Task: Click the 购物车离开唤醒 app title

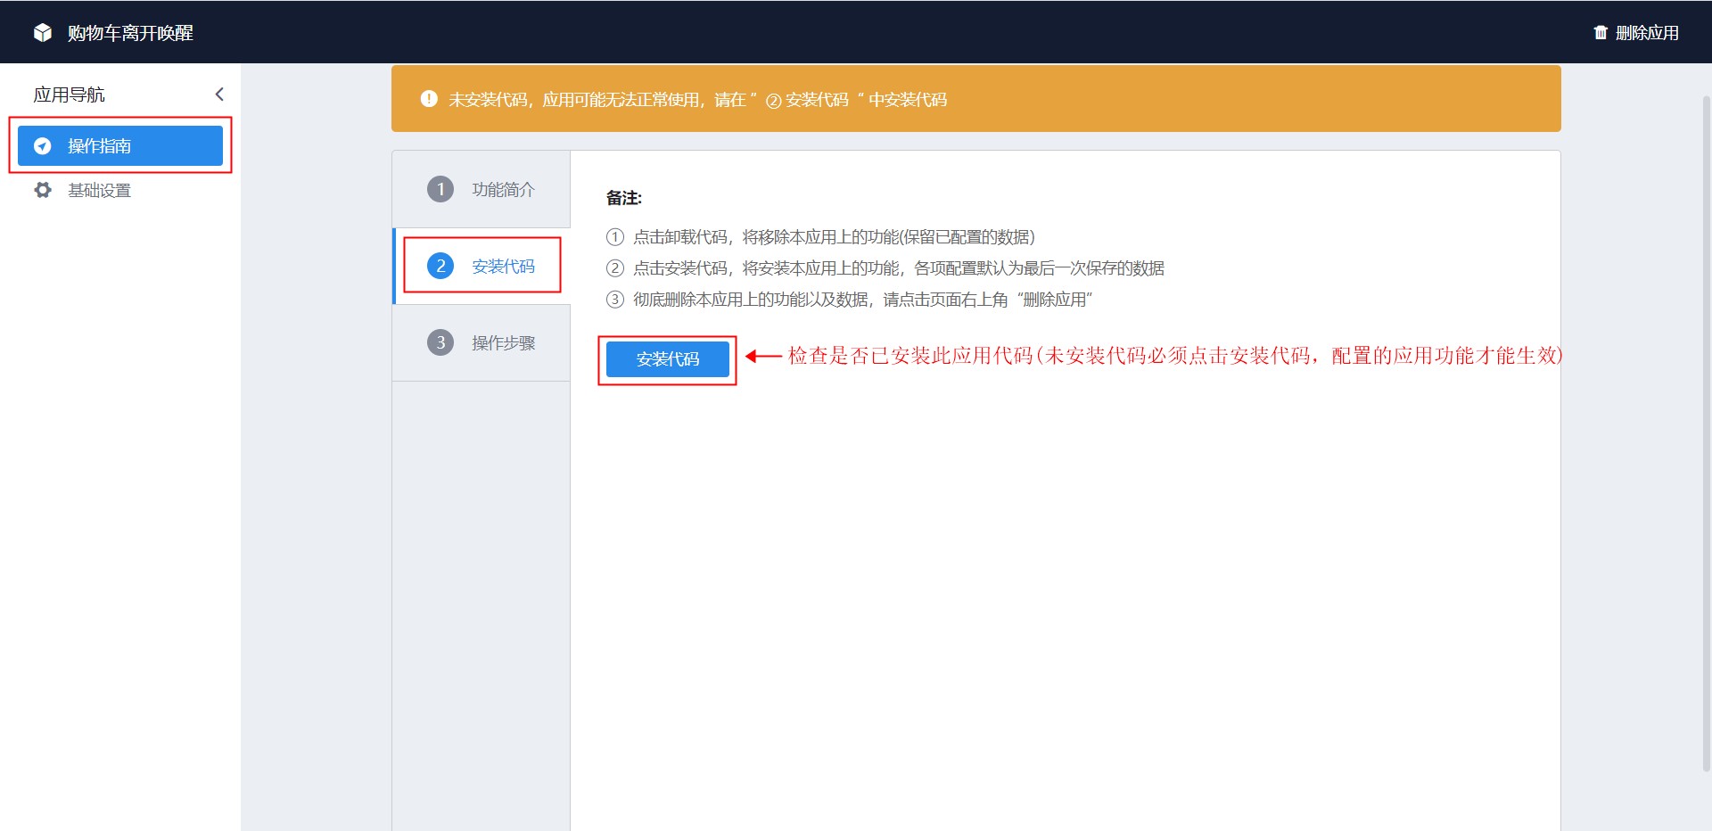Action: (130, 33)
